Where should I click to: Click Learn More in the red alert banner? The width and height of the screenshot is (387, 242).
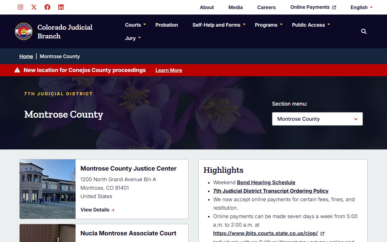(169, 70)
